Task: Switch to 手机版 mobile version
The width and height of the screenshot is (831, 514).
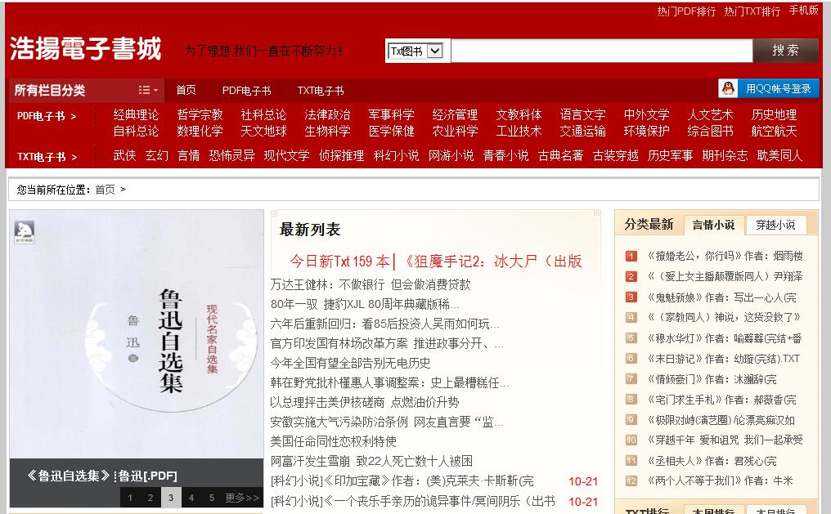Action: [803, 11]
